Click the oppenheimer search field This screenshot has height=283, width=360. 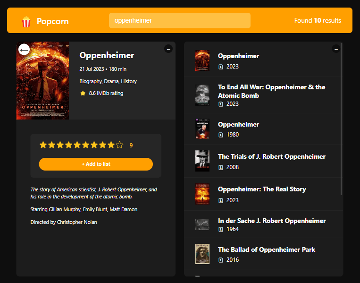180,20
